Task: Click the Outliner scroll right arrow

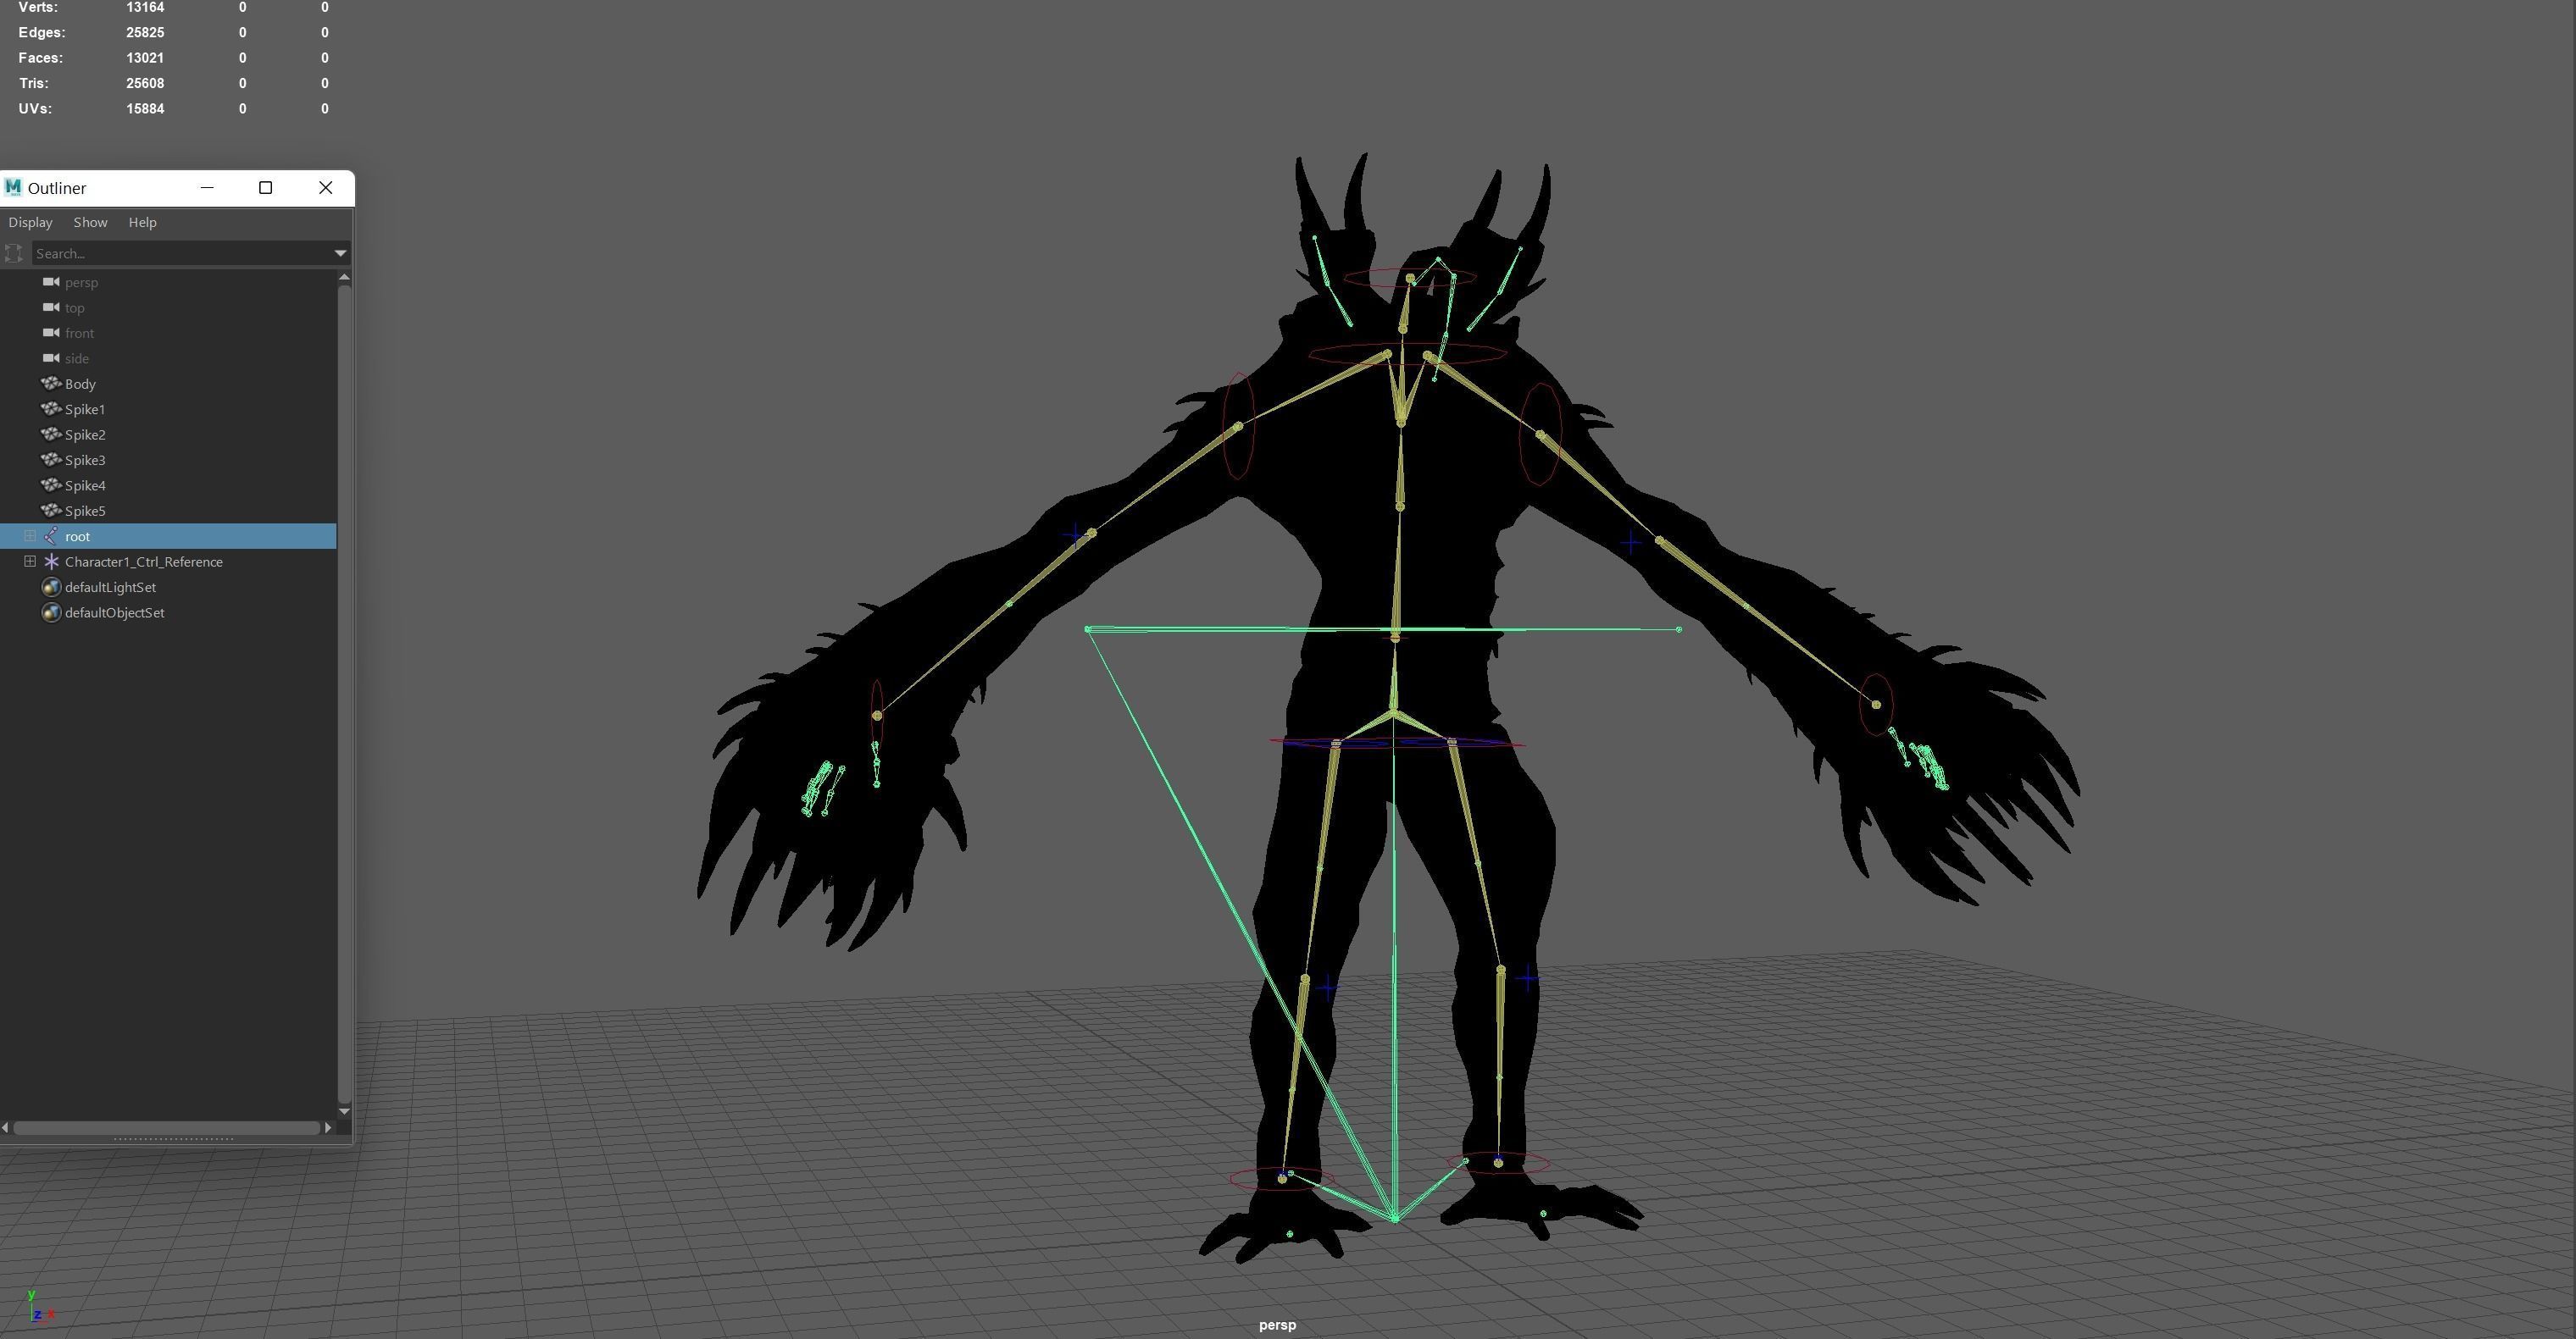Action: tap(328, 1127)
